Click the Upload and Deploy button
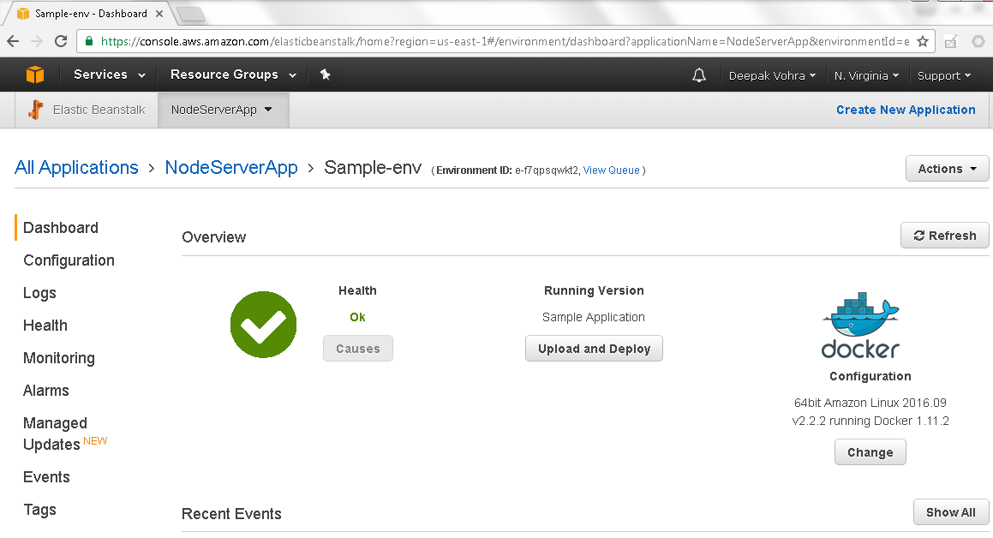Image resolution: width=993 pixels, height=538 pixels. pos(594,349)
